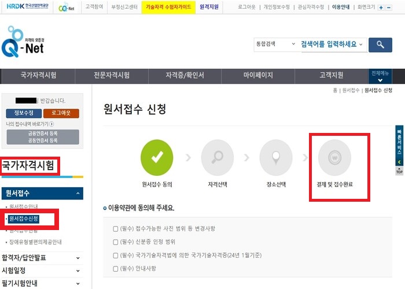
Task: Open the 고객참여 top tab
Action: click(94, 7)
